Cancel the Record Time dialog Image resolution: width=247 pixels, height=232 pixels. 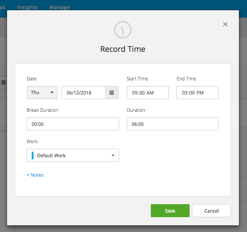pos(211,211)
